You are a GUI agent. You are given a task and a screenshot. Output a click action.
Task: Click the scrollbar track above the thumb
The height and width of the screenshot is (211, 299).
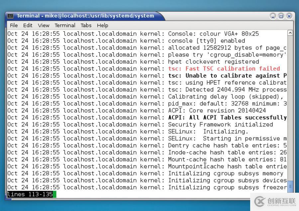[290, 108]
